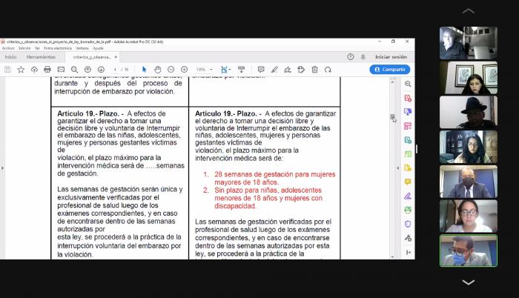Image resolution: width=519 pixels, height=298 pixels.
Task: Zoom out with the minus button
Action: click(171, 70)
